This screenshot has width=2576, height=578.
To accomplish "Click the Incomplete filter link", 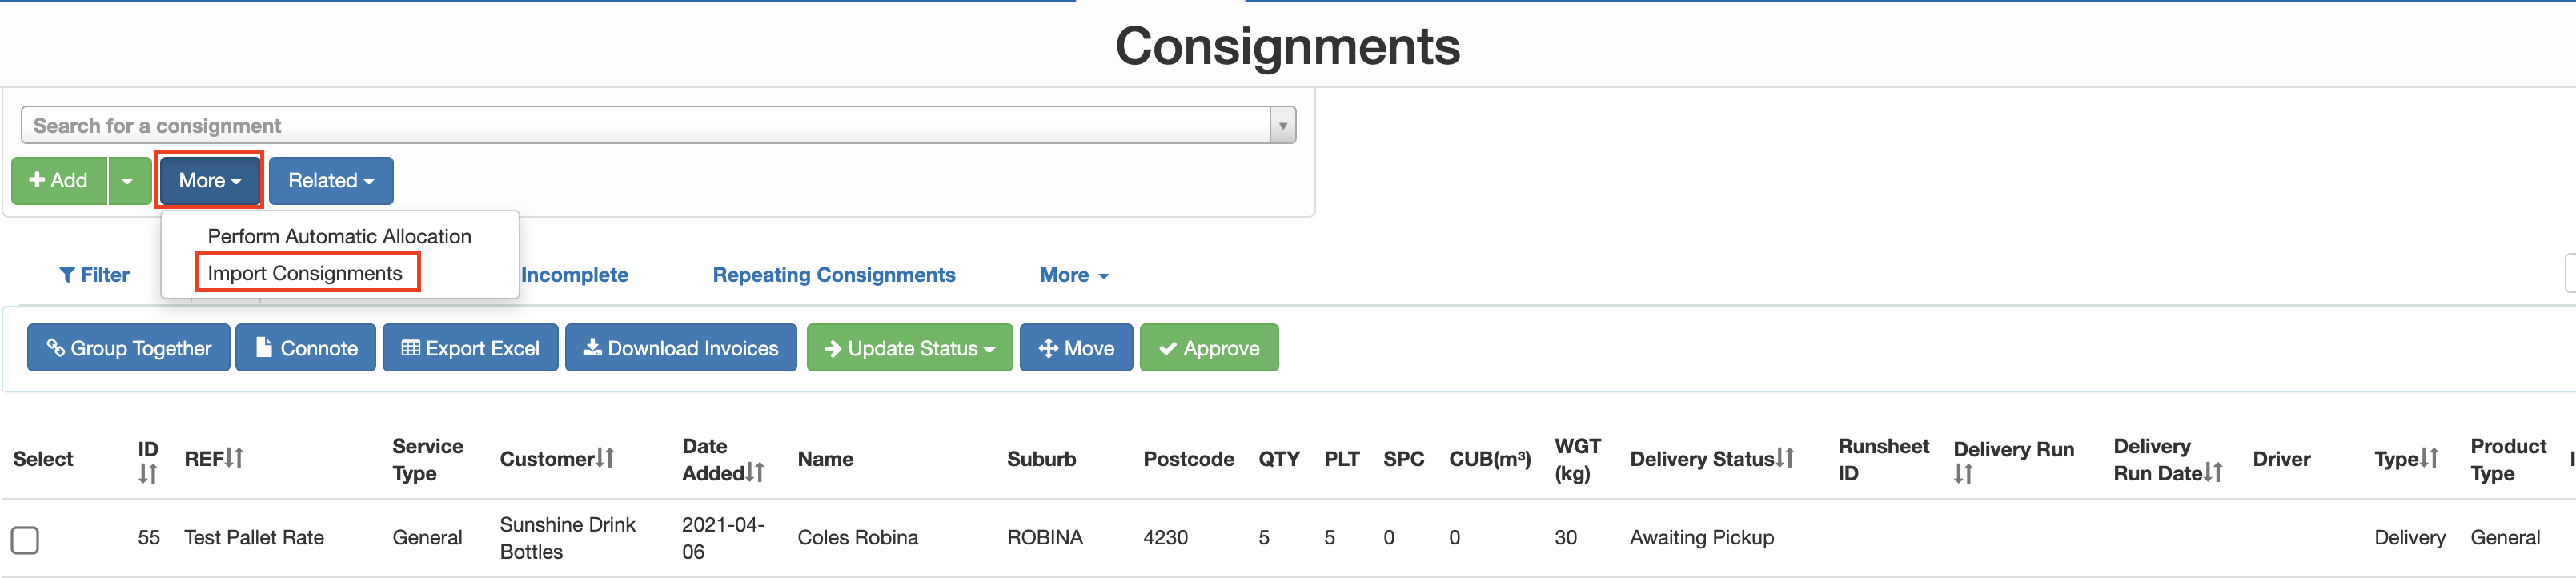I will click(x=574, y=274).
